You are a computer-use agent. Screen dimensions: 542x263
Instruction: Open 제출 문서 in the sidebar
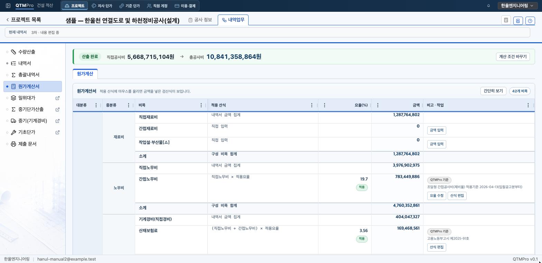click(x=33, y=144)
